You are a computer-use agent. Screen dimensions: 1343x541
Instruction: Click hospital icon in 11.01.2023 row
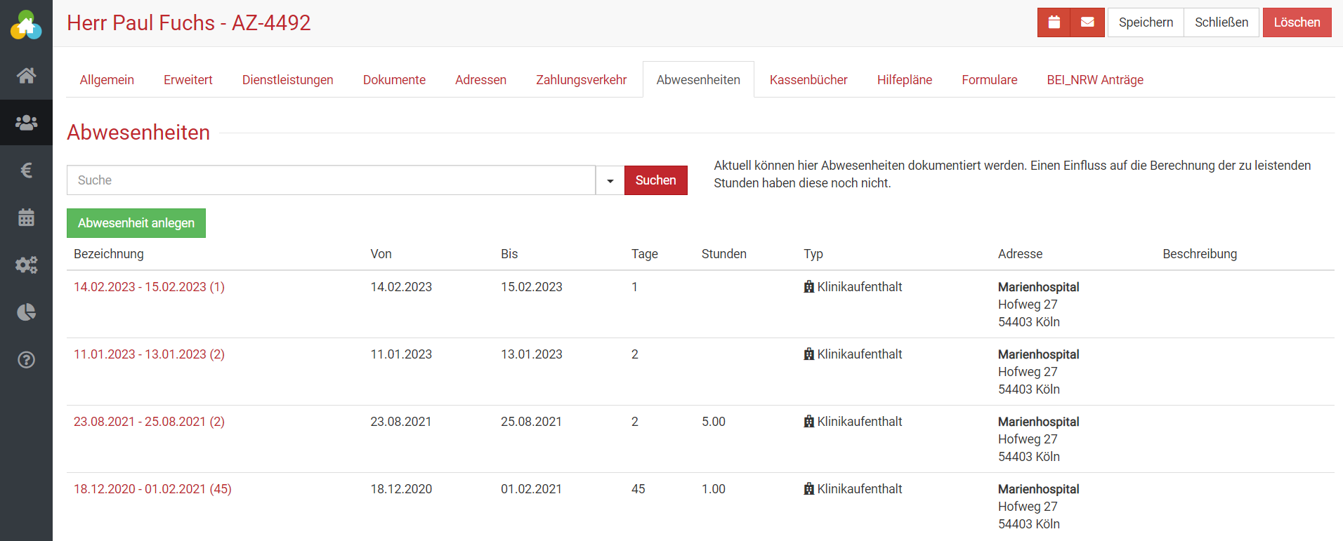click(809, 354)
